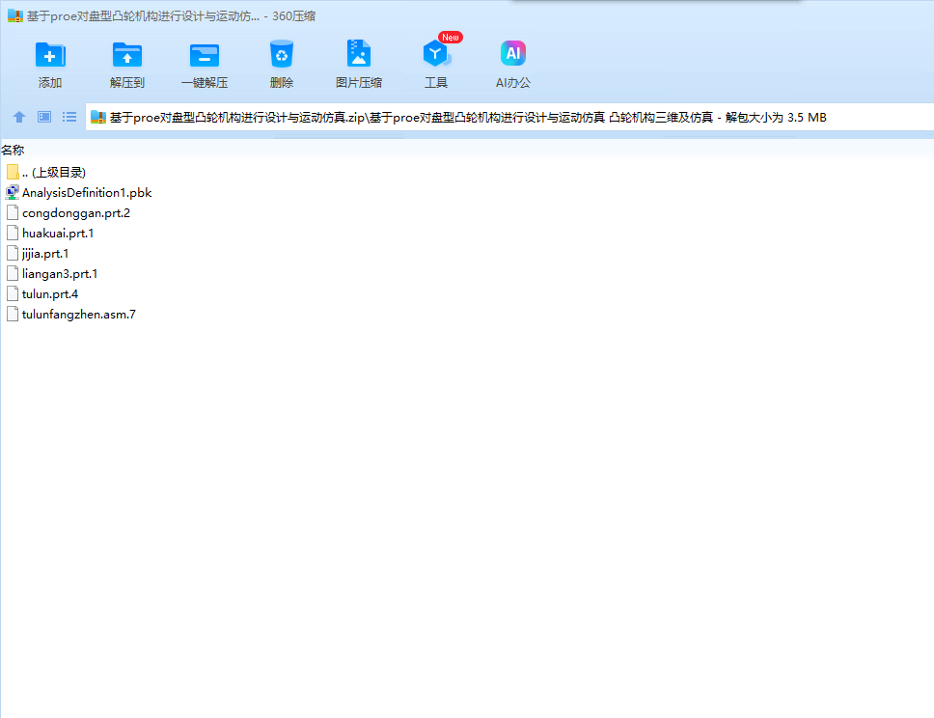Select 'huakuai.prt.1' file name
Viewport: 934px width, 718px height.
pos(58,233)
